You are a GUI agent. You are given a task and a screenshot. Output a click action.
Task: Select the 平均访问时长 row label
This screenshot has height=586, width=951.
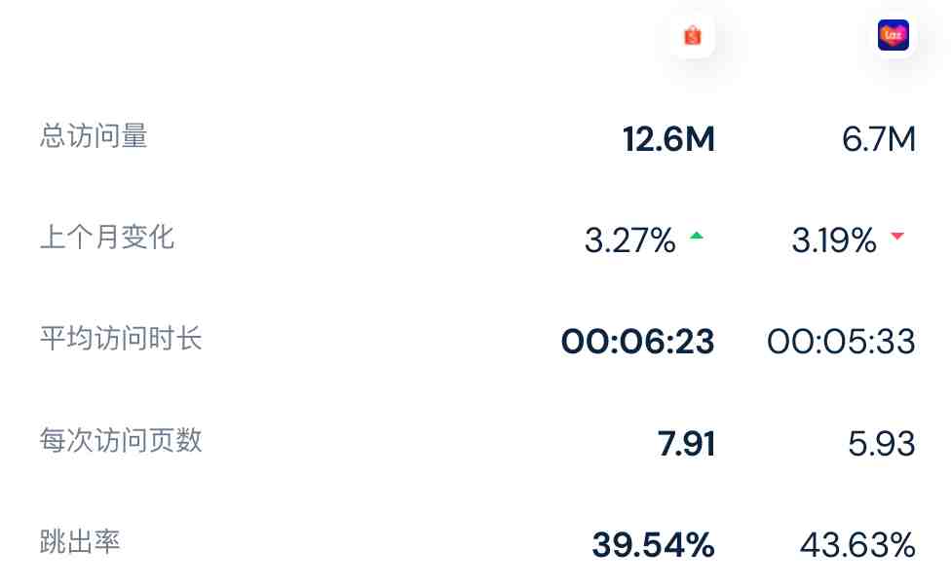(121, 338)
